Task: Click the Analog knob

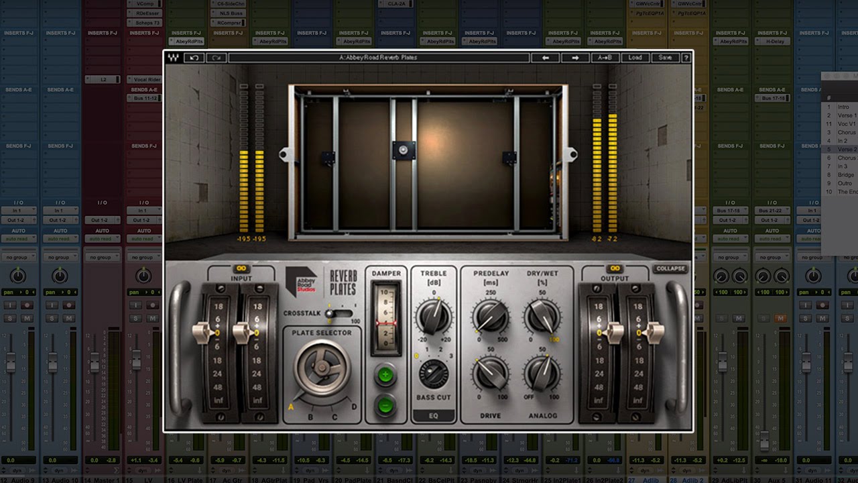Action: [542, 373]
